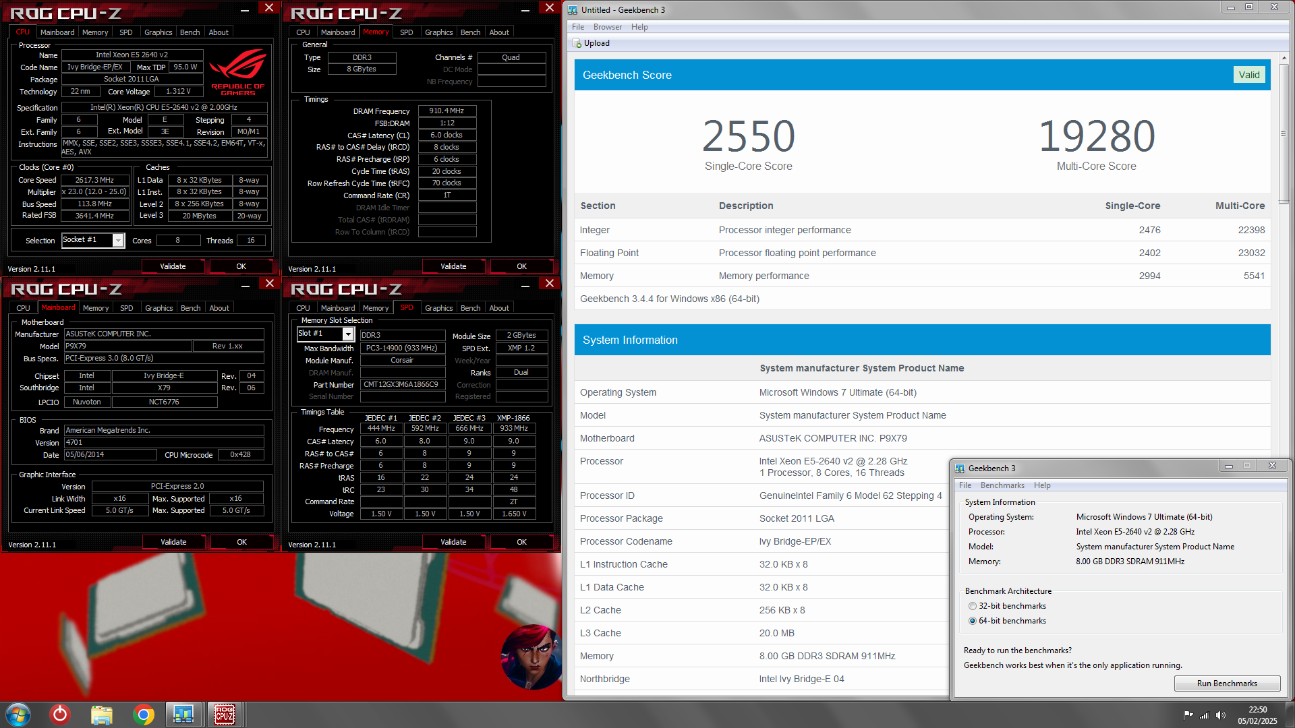1295x728 pixels.
Task: Open Graphics tab in bottom-left CPU-Z Mainboard window
Action: click(159, 308)
